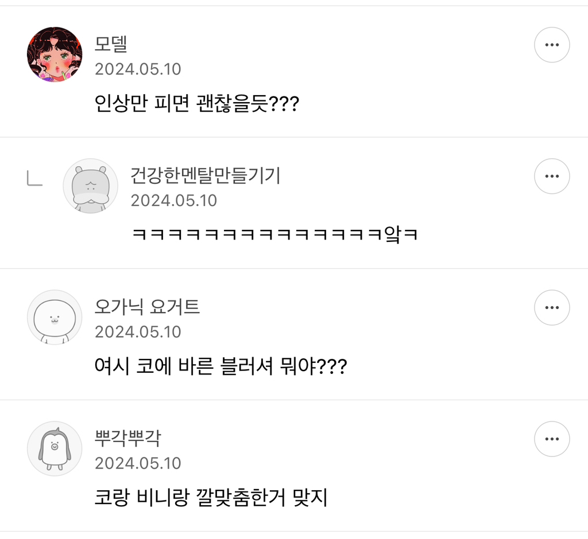The height and width of the screenshot is (539, 588).
Task: Click the date under 뿌각뿌각's username
Action: (x=138, y=463)
